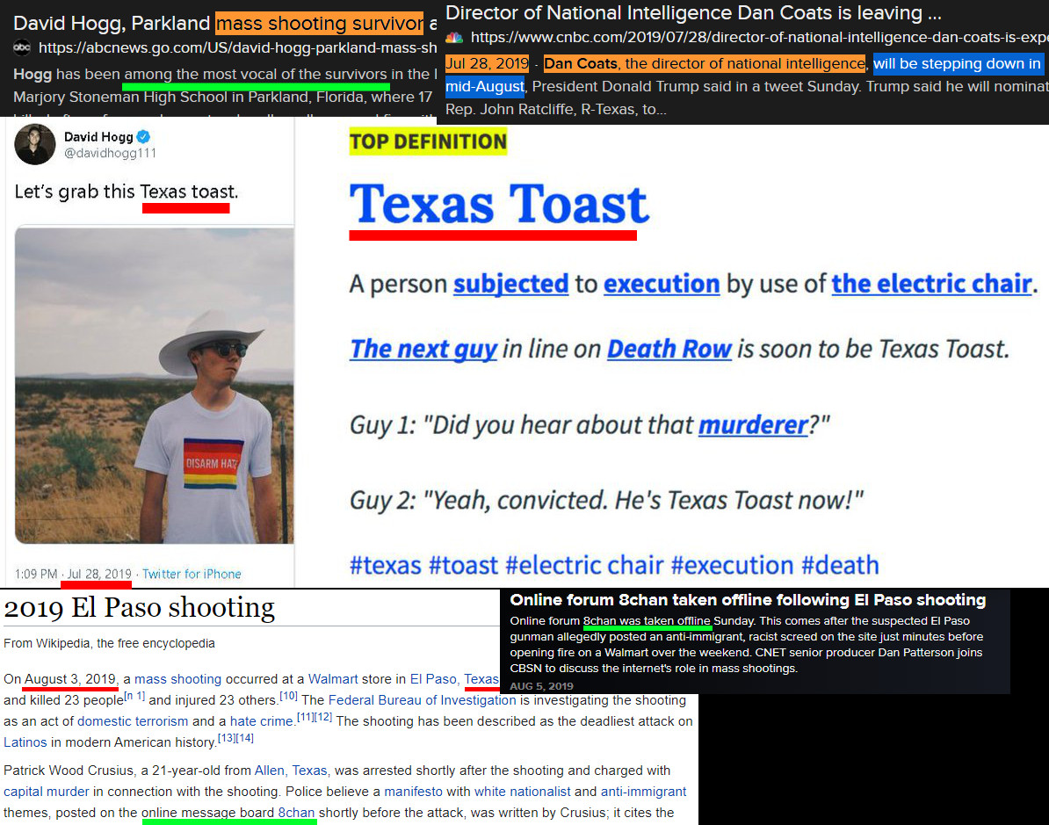The height and width of the screenshot is (825, 1049).
Task: Click the 'Texas Toast' definition title
Action: (x=498, y=205)
